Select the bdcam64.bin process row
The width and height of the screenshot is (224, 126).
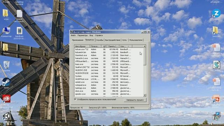click(109, 52)
